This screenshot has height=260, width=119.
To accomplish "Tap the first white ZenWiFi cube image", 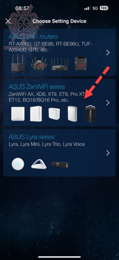I will tap(18, 114).
